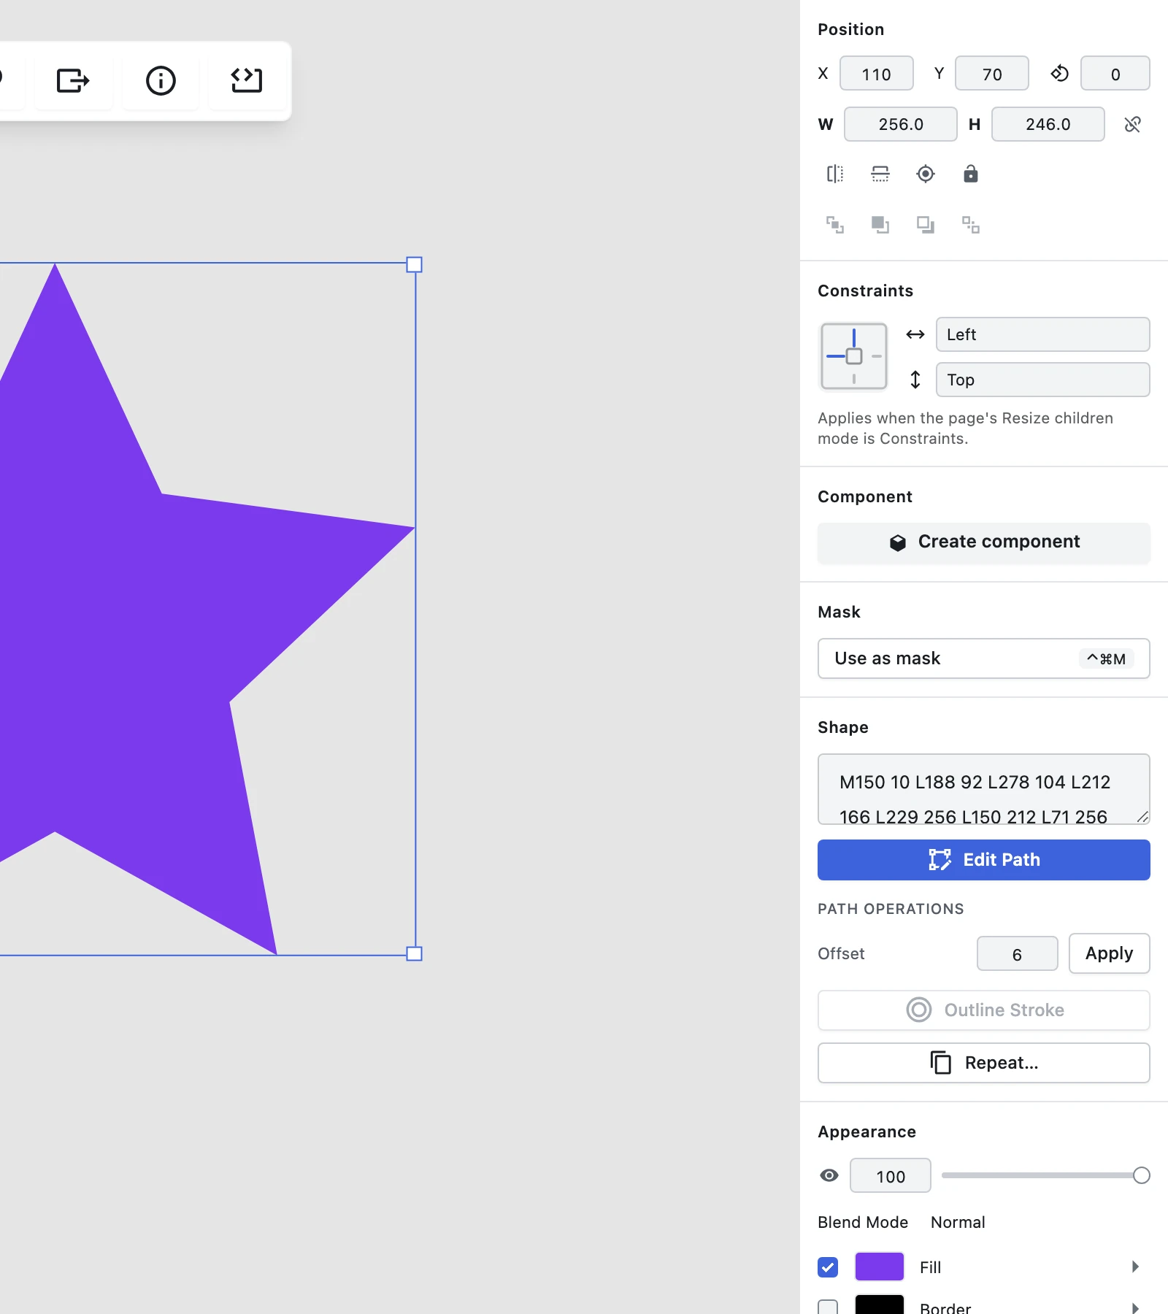Click the Repeat... button

tap(984, 1063)
